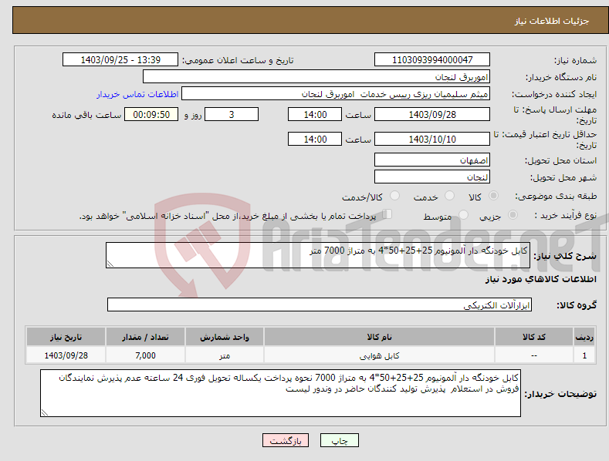The image size is (609, 461).
Task: Click the general need description text area
Action: coord(318,255)
